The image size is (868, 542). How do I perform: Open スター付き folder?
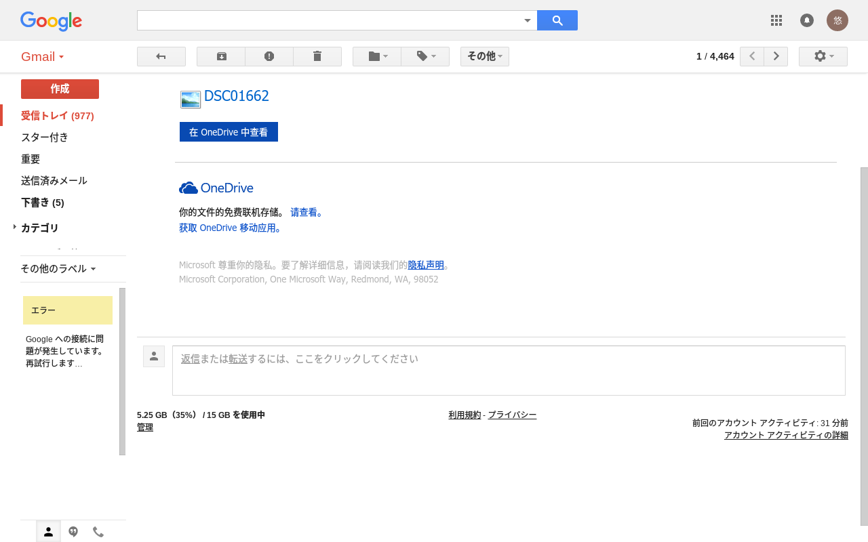tap(45, 138)
